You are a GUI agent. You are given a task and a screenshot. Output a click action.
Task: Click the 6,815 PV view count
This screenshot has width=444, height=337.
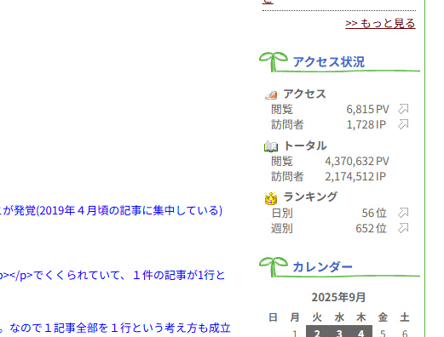(x=367, y=109)
